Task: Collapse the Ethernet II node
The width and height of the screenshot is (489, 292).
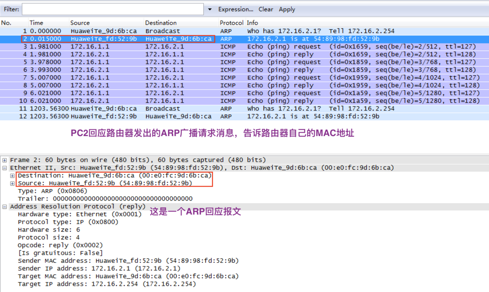Action: 5,168
